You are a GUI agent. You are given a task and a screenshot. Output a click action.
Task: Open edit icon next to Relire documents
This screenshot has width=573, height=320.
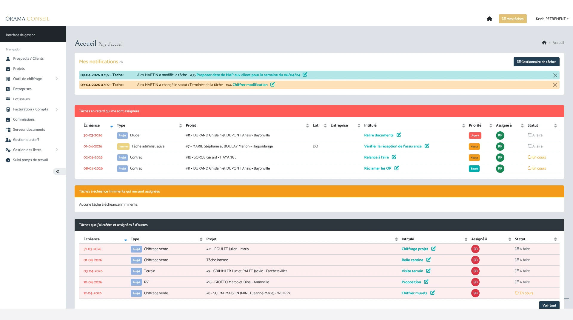[399, 135]
